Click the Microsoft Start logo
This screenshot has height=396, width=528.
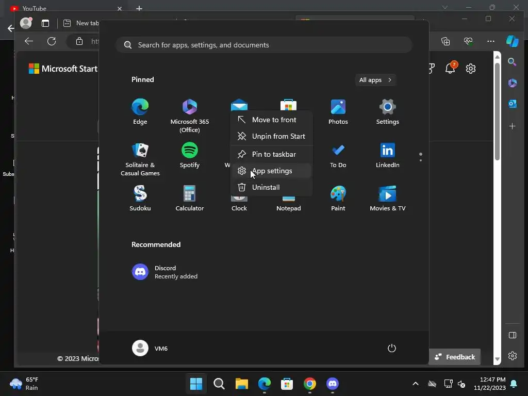63,69
